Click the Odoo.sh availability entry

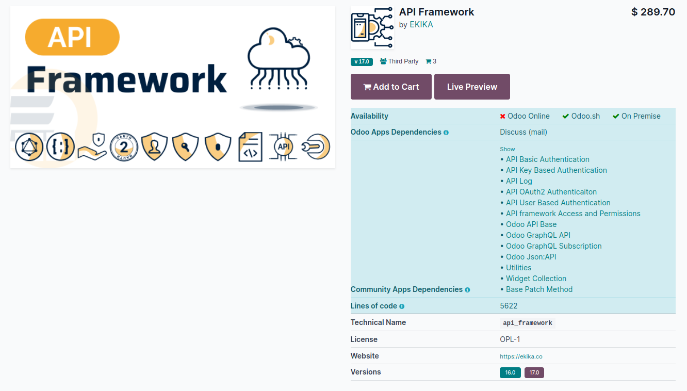[x=581, y=116]
